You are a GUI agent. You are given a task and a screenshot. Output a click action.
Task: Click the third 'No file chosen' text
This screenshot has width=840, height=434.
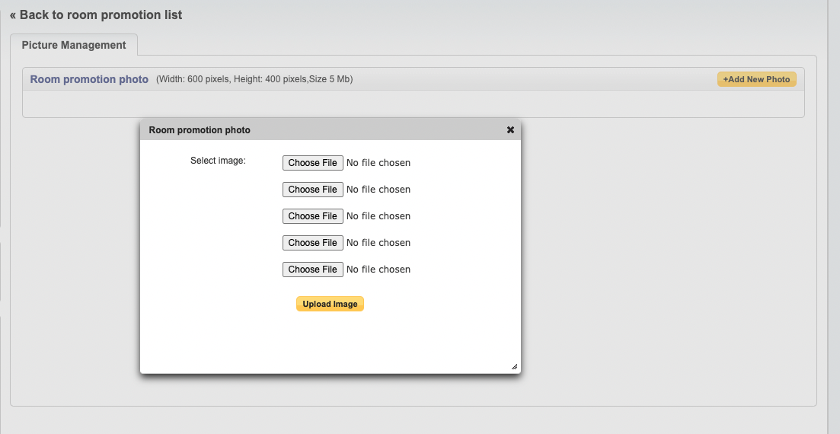(x=378, y=216)
